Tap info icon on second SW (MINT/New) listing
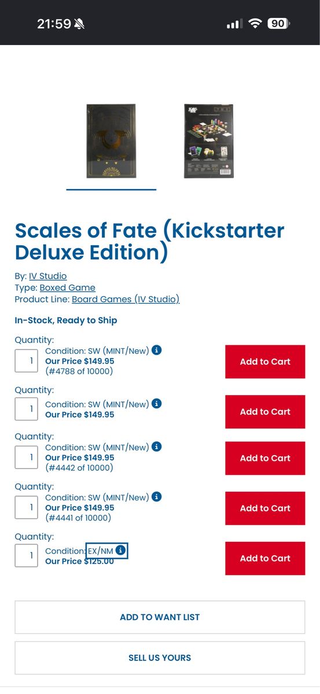320x694 pixels. point(156,404)
